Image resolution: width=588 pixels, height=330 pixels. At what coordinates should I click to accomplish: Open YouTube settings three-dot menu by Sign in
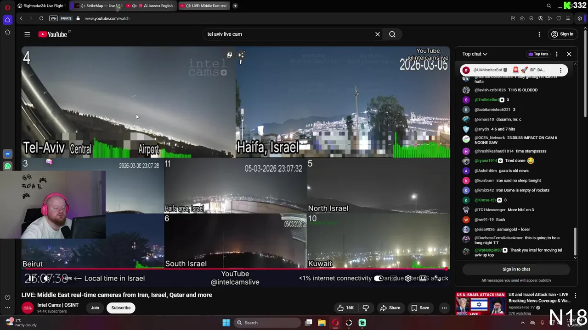tap(539, 34)
